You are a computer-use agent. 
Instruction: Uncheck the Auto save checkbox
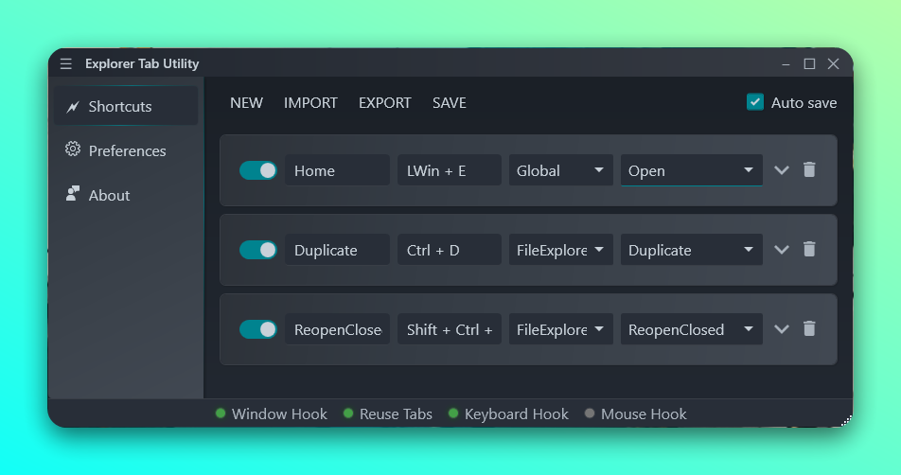click(755, 102)
